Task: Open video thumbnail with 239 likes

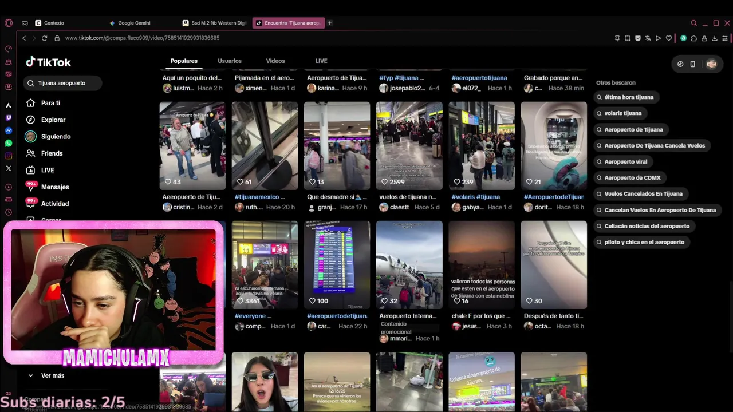Action: click(482, 145)
